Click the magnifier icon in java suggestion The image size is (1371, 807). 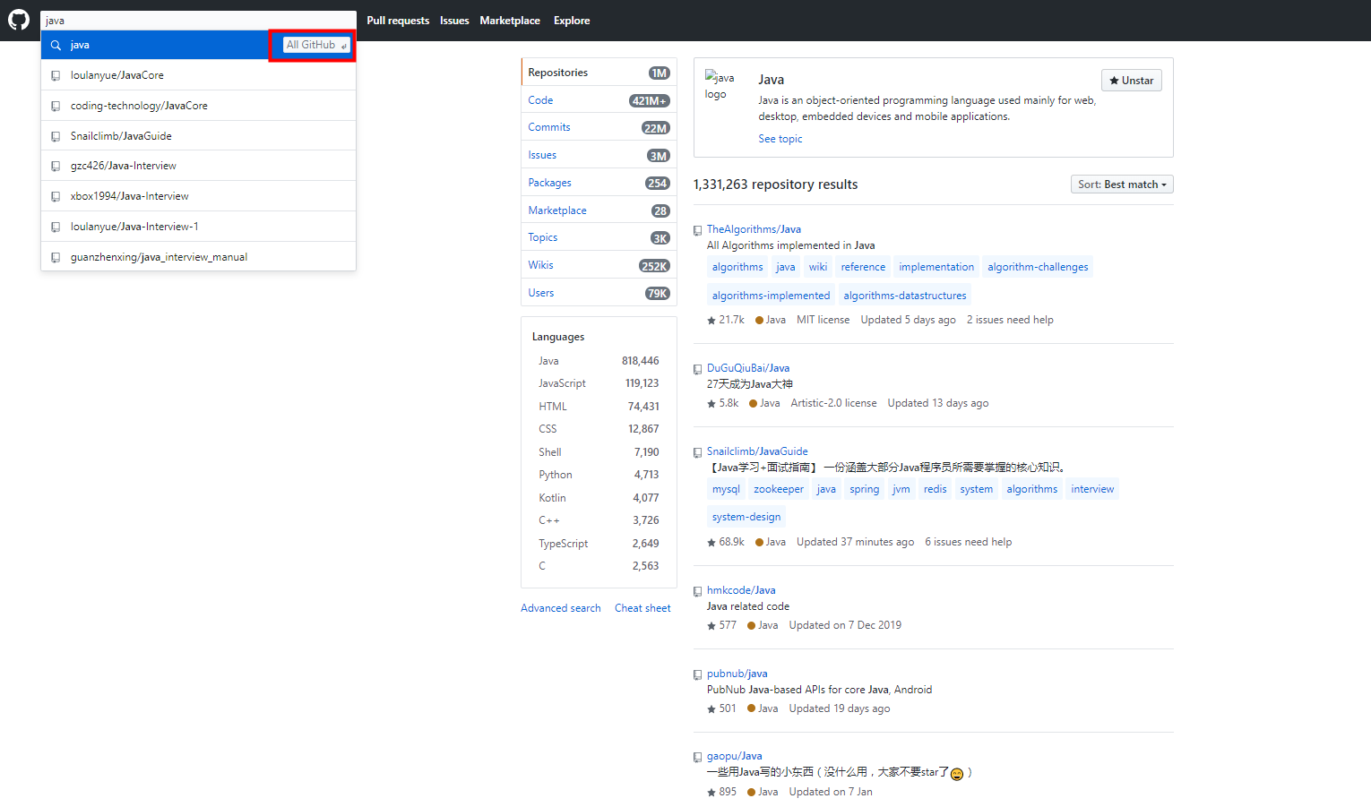(x=56, y=45)
